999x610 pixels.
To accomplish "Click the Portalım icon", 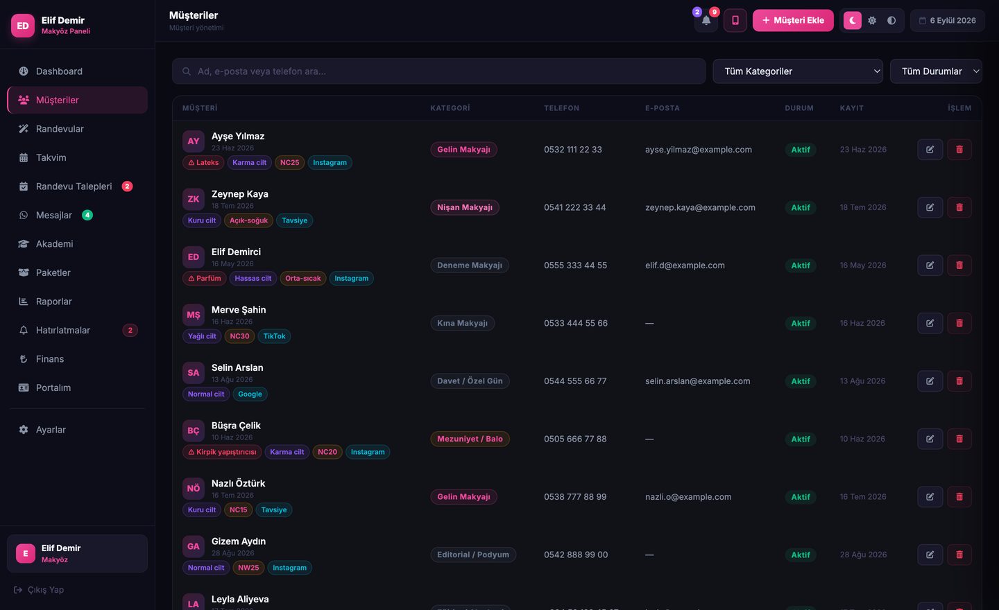I will (24, 387).
